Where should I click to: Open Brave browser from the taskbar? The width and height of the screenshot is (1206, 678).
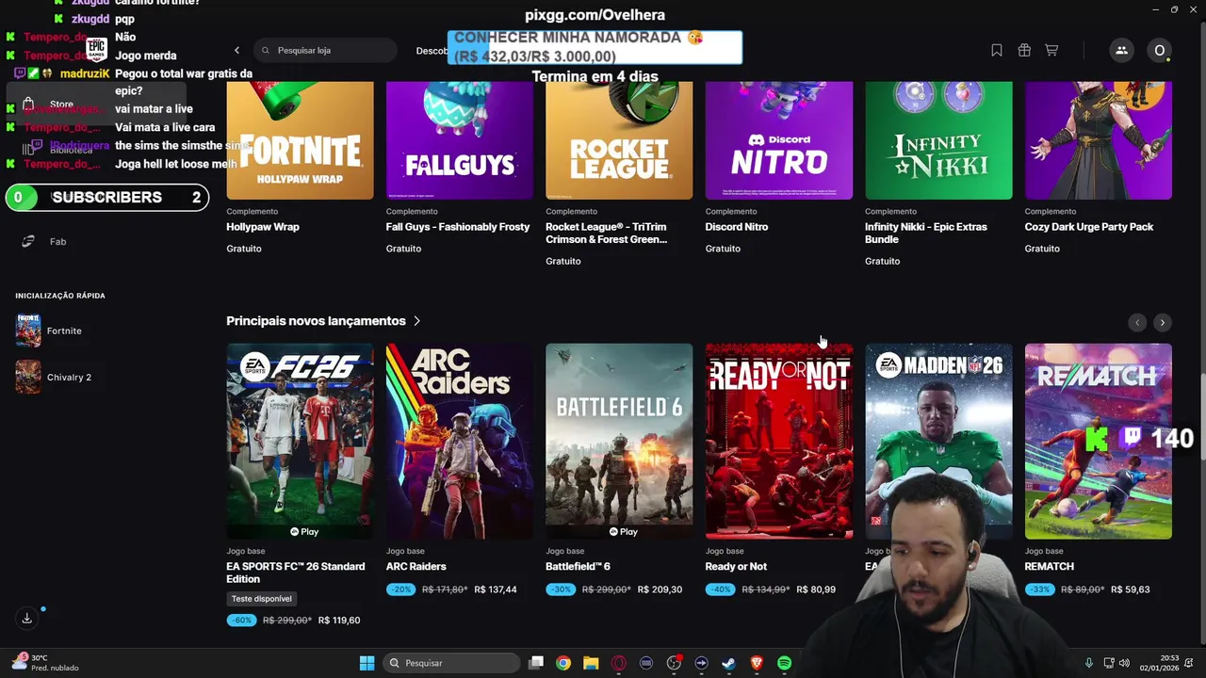757,663
